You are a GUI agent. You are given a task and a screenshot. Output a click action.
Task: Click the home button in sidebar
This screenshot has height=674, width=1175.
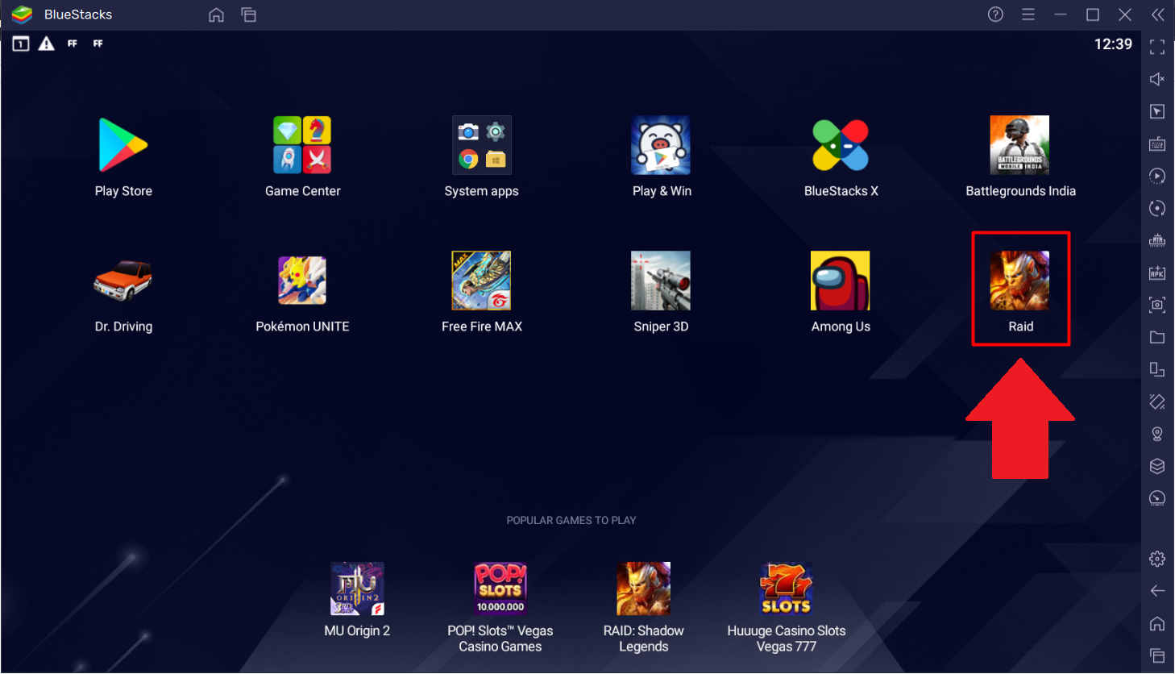tap(1157, 623)
